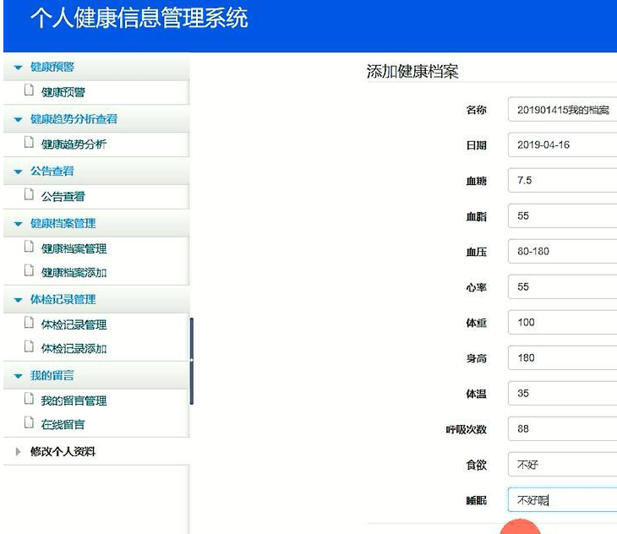Click the 体温 input field
This screenshot has width=617, height=534.
click(x=563, y=393)
